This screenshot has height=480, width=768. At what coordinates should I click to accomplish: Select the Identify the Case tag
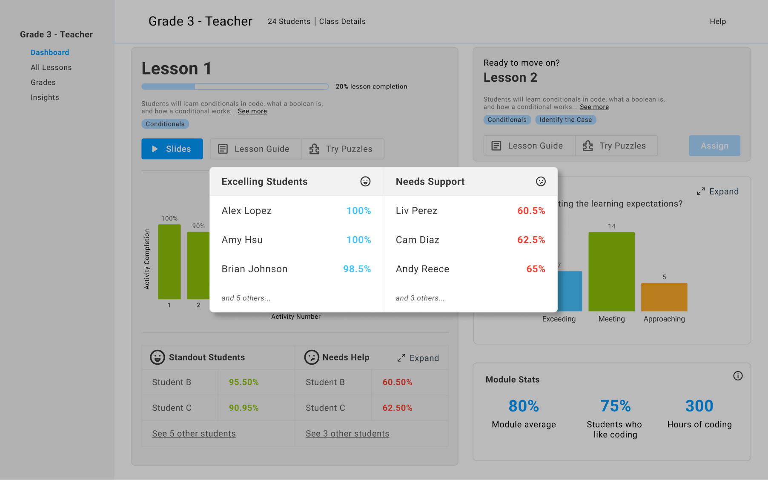coord(565,120)
